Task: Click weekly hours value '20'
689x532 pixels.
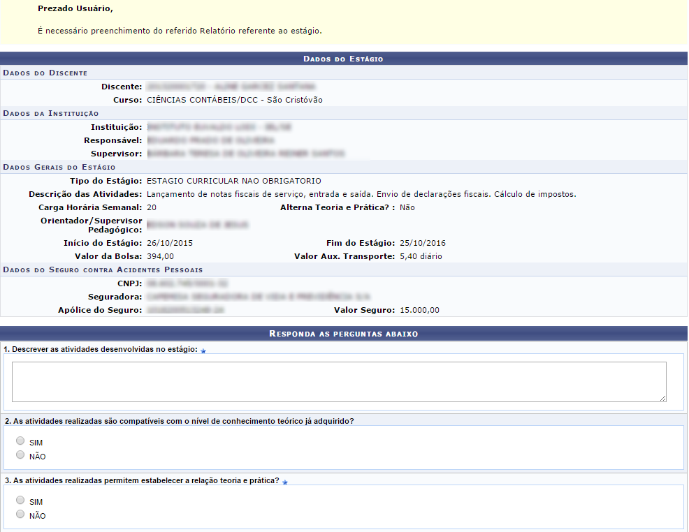Action: coord(152,207)
